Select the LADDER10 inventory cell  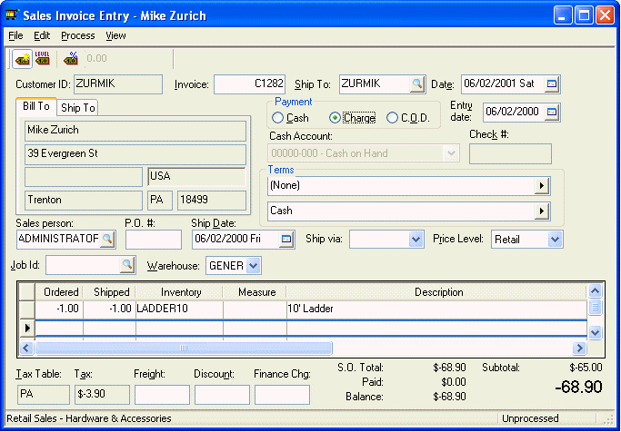(x=179, y=309)
